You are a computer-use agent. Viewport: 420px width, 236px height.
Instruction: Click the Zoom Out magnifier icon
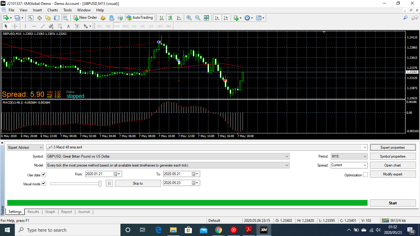coord(198,18)
